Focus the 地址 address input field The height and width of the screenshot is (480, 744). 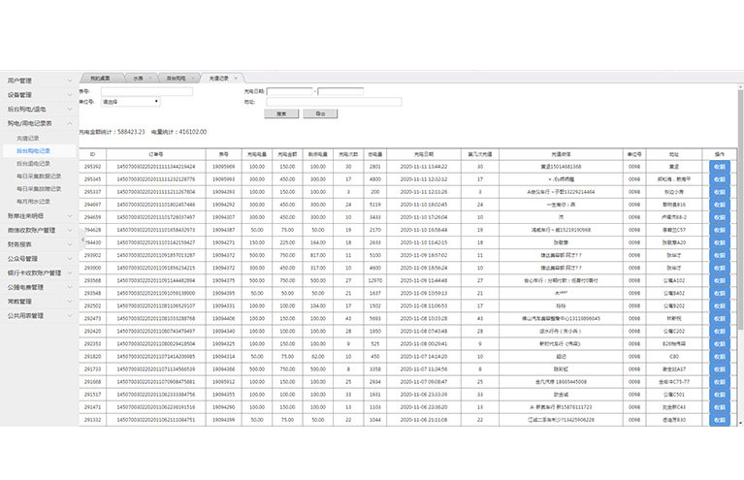pos(334,102)
